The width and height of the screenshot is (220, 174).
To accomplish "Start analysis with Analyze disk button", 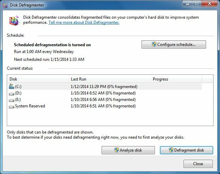I will [x=128, y=150].
